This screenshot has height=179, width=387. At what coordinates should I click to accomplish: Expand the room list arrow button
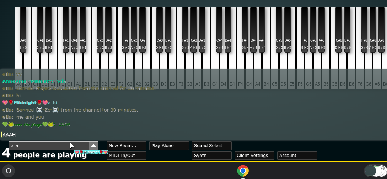coord(93,146)
